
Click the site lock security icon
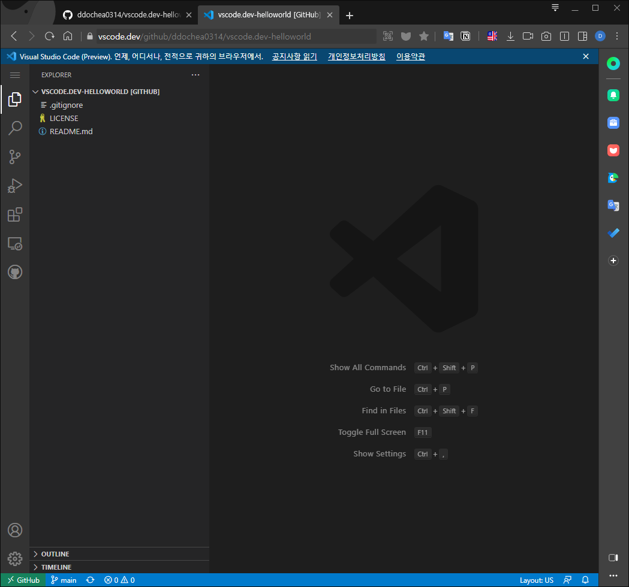coord(90,37)
